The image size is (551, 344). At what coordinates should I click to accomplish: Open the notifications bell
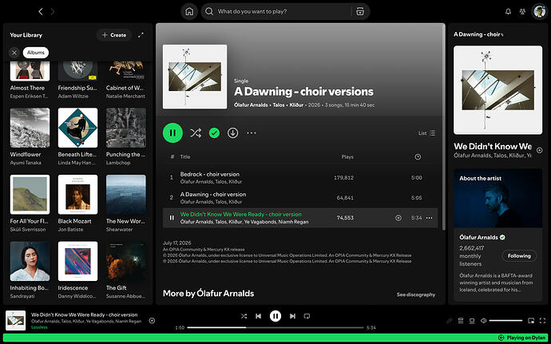coord(508,12)
